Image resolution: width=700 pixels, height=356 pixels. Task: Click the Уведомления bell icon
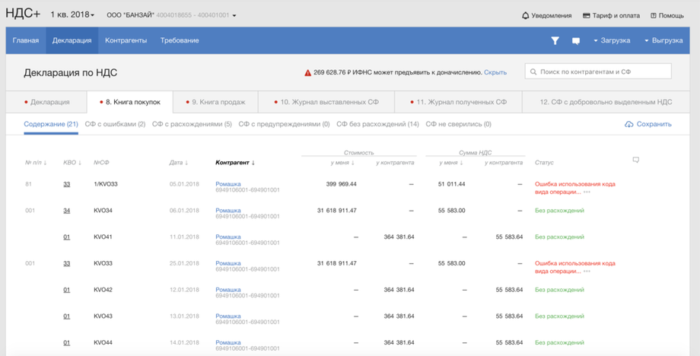point(525,15)
